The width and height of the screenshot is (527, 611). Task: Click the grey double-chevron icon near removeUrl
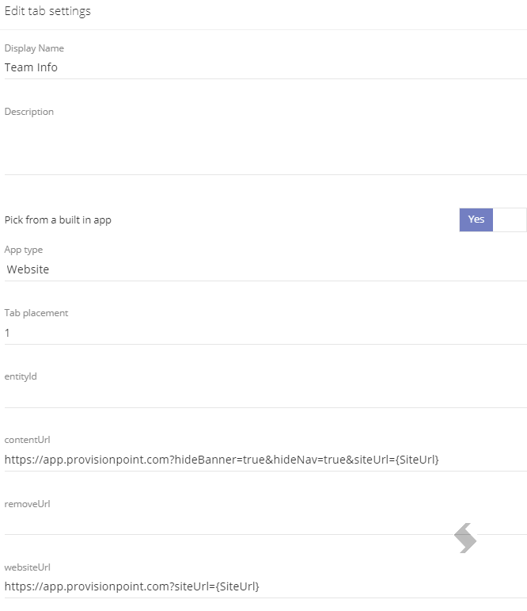coord(465,538)
